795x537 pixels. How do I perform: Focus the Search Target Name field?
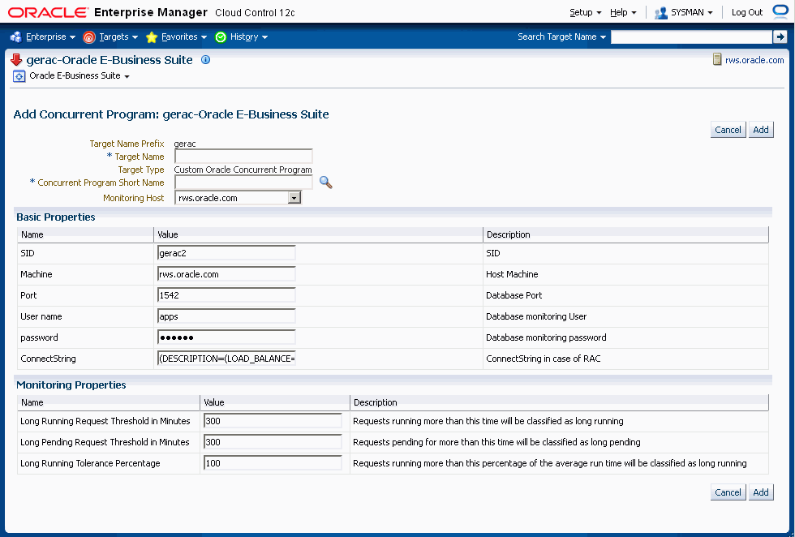(691, 37)
